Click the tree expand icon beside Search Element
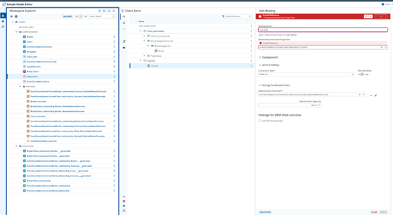 tap(223, 16)
